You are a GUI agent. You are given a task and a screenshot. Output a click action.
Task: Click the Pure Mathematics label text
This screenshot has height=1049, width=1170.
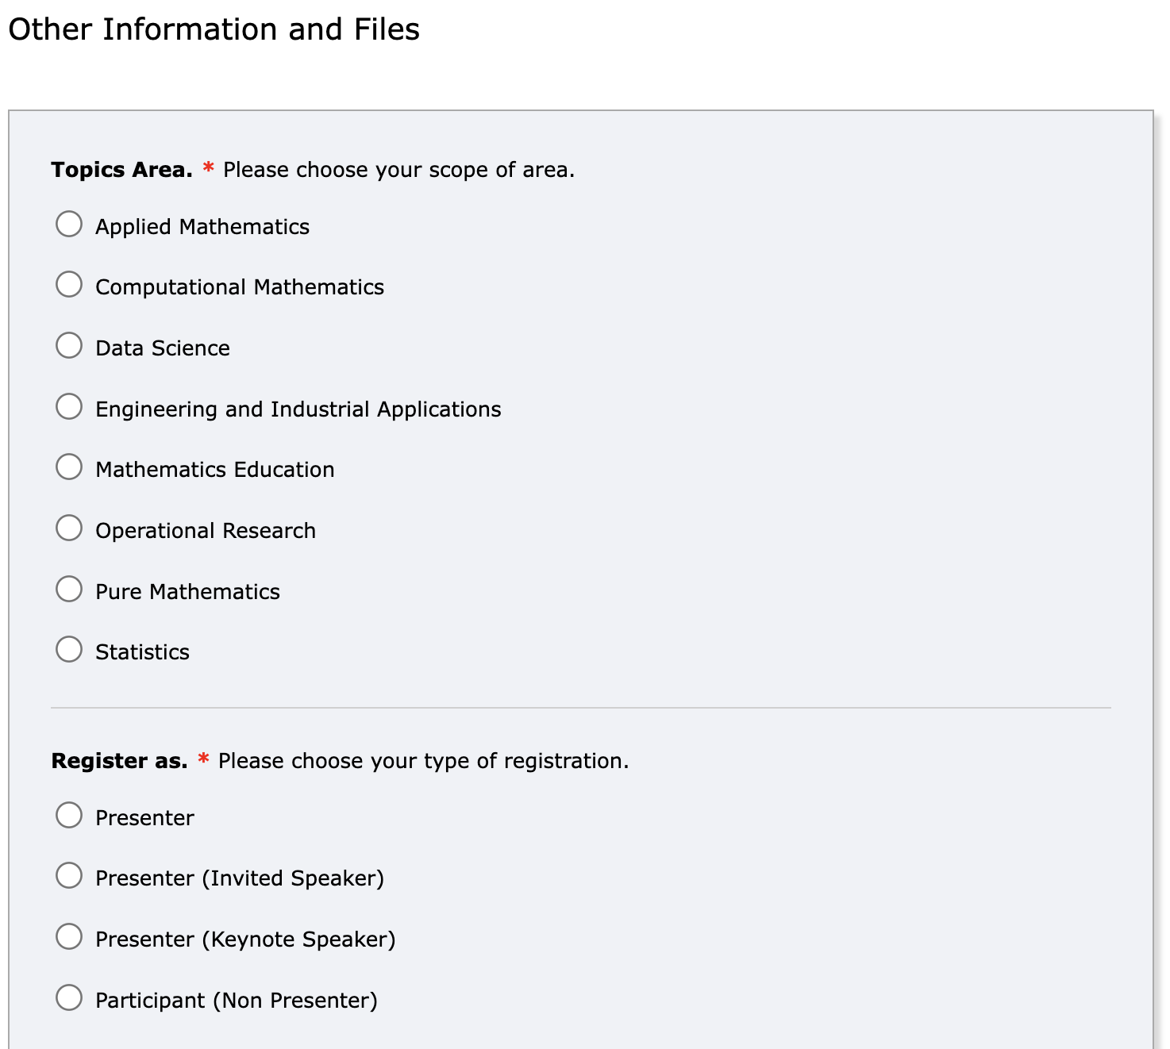pos(188,592)
